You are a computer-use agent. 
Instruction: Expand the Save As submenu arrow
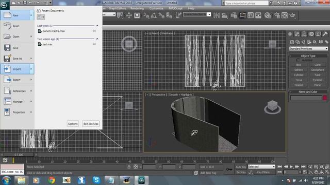point(31,59)
